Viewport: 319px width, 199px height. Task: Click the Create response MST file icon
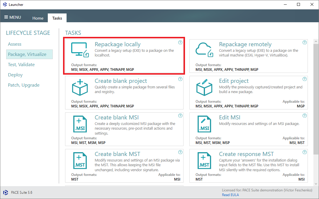(x=204, y=160)
